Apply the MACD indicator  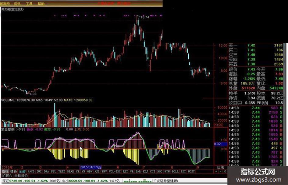[x=31, y=171]
